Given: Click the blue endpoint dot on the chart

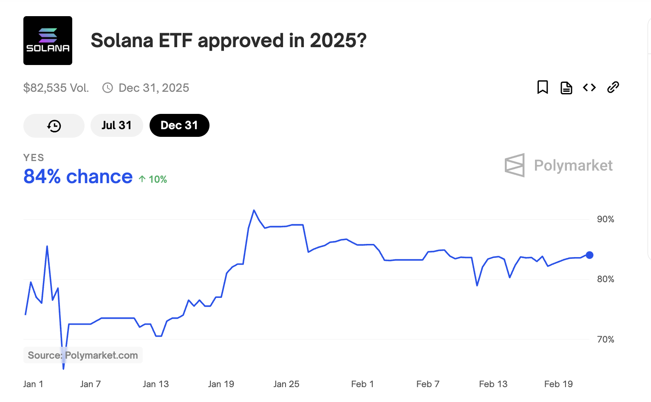Looking at the screenshot, I should 589,255.
